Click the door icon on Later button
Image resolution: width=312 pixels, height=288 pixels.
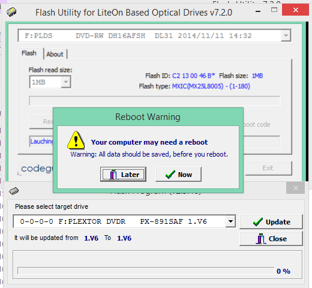pyautogui.click(x=113, y=175)
